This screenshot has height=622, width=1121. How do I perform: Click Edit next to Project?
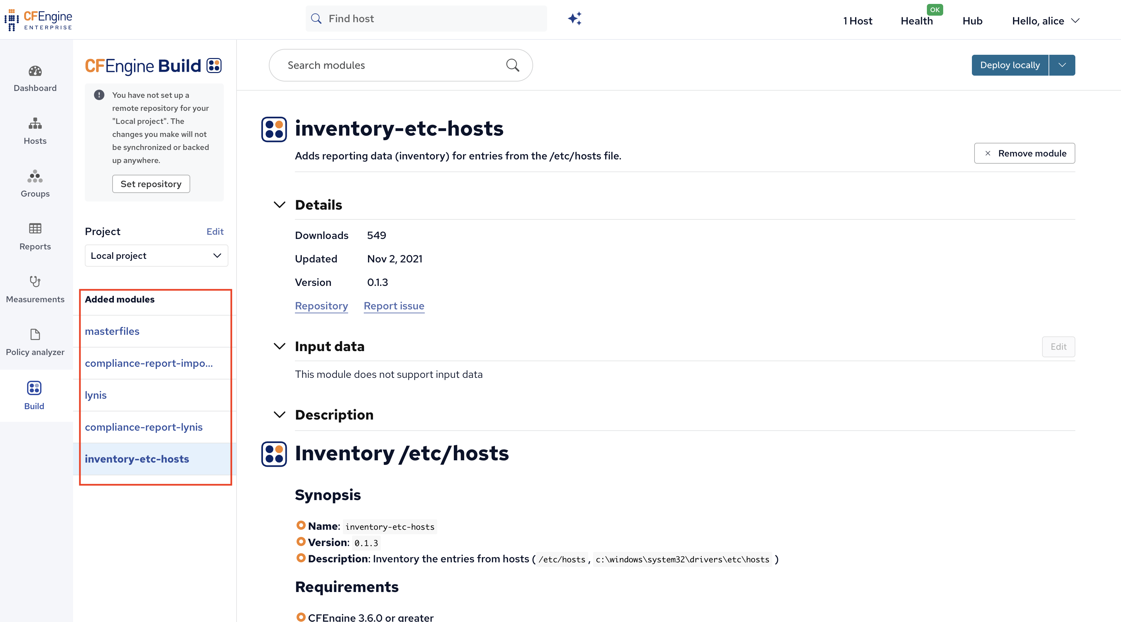tap(215, 231)
